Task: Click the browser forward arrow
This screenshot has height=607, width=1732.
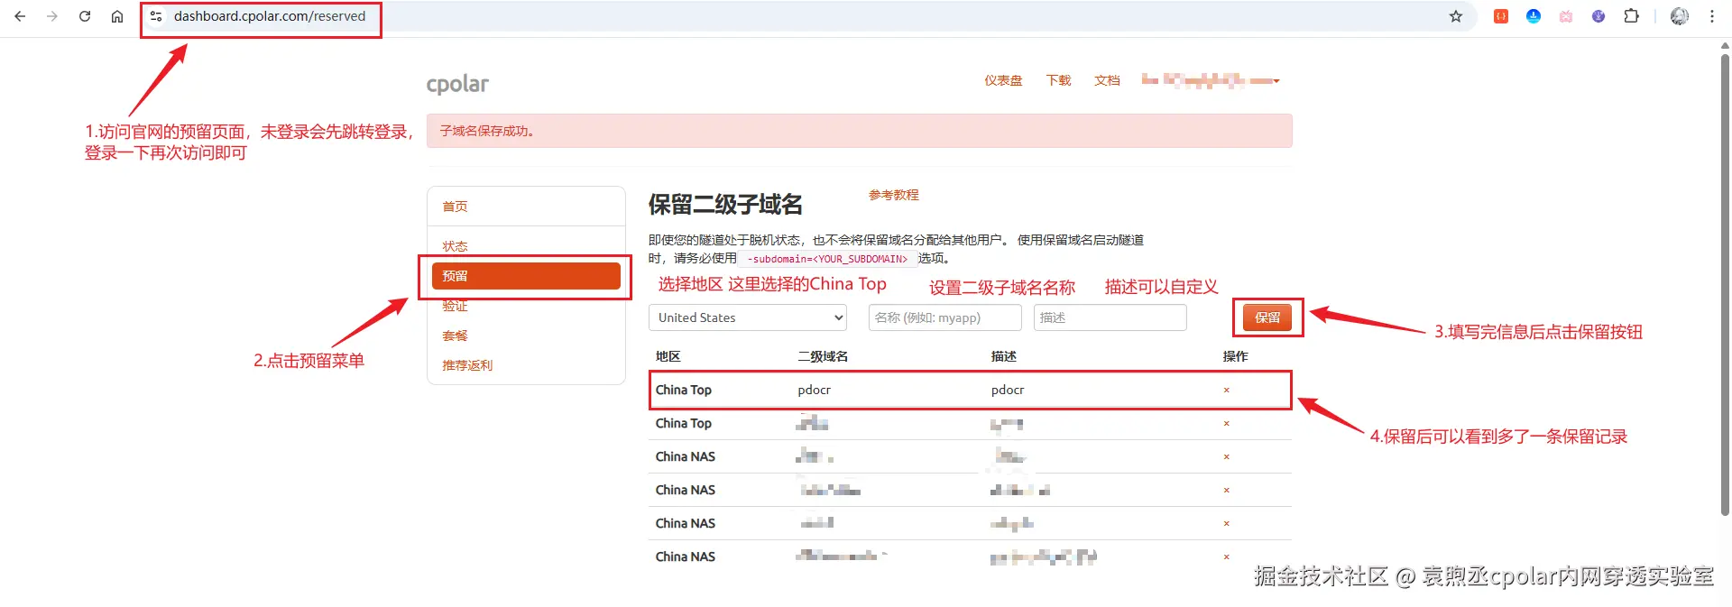Action: [52, 16]
